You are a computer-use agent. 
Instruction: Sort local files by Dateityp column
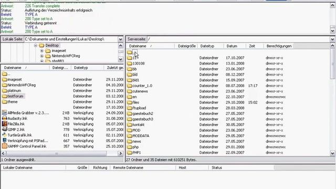click(x=88, y=68)
